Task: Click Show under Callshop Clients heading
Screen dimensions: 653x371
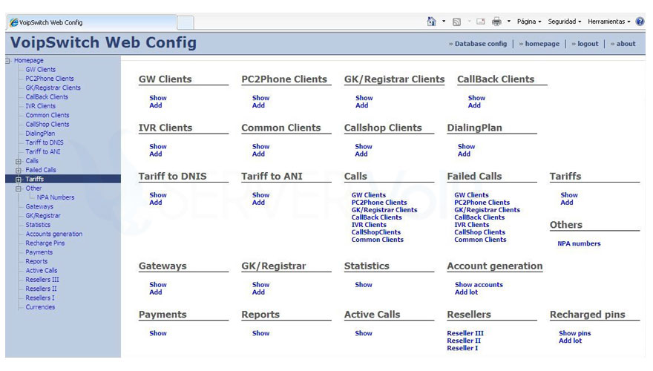Action: click(x=364, y=147)
